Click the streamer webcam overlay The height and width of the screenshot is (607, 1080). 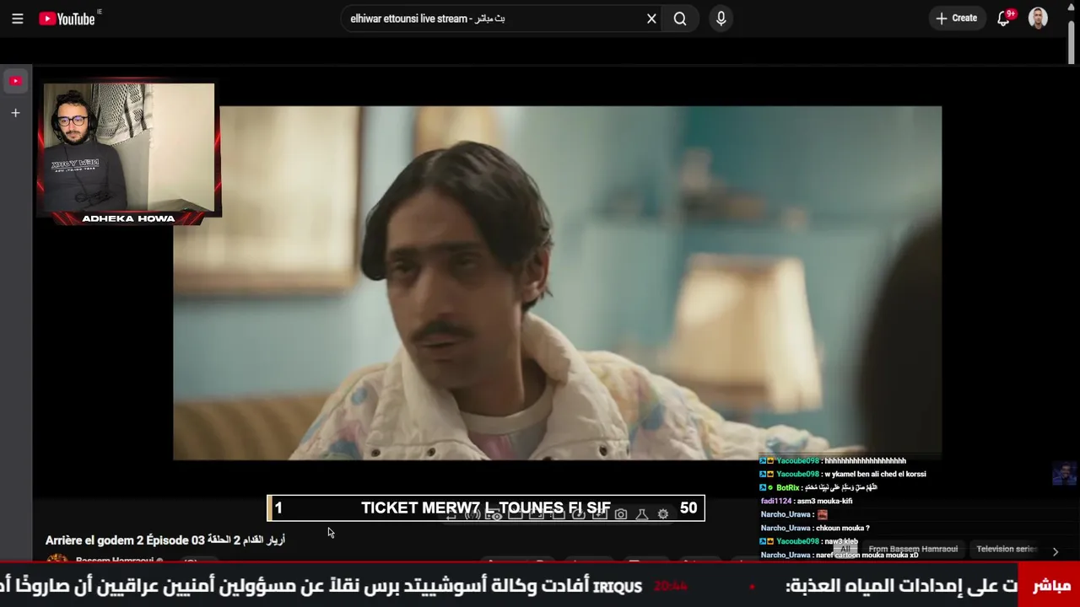click(x=128, y=148)
